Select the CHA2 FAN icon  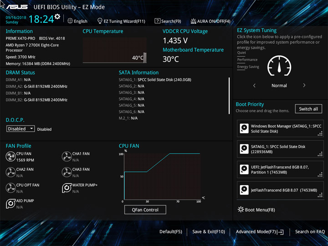tap(10, 172)
